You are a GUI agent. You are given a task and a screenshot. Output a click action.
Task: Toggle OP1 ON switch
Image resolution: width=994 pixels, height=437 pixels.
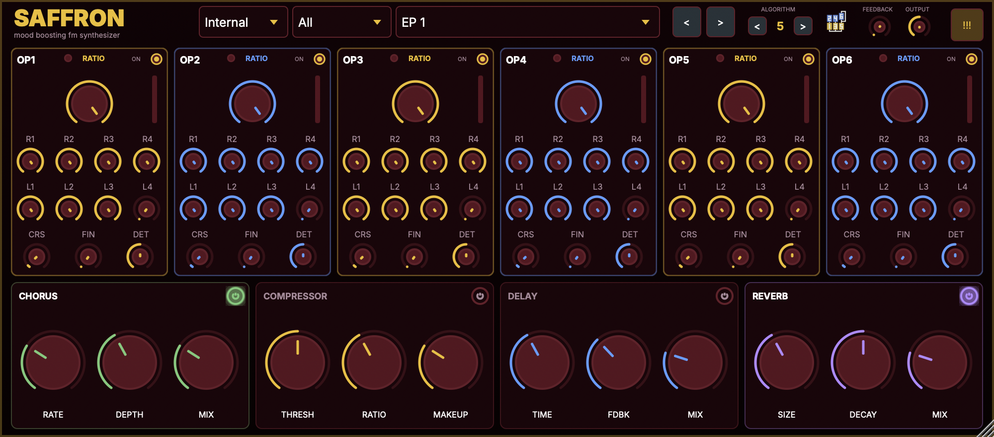pos(157,60)
